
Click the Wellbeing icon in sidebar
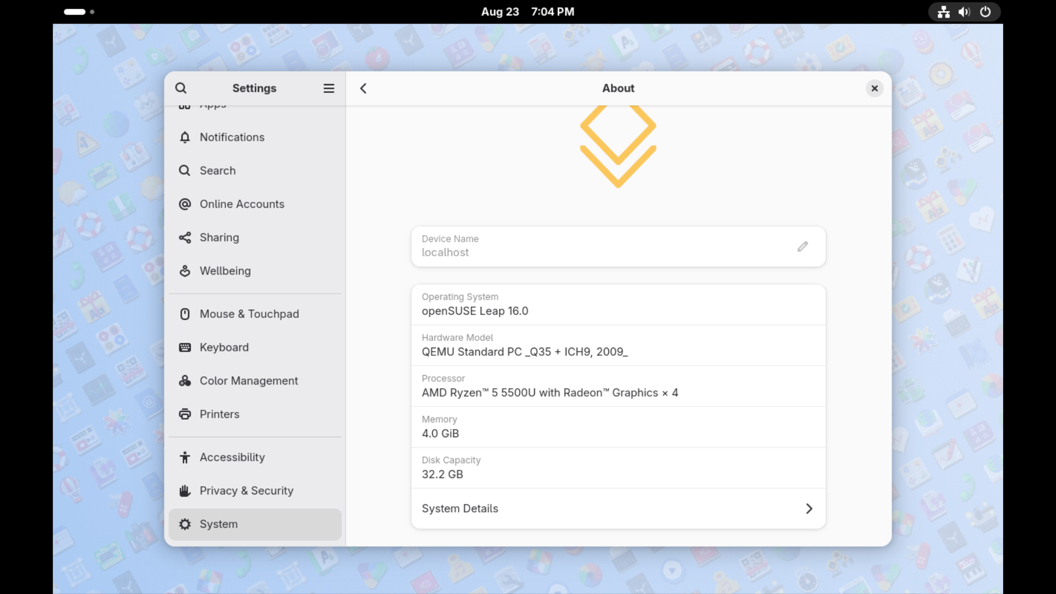pyautogui.click(x=185, y=271)
